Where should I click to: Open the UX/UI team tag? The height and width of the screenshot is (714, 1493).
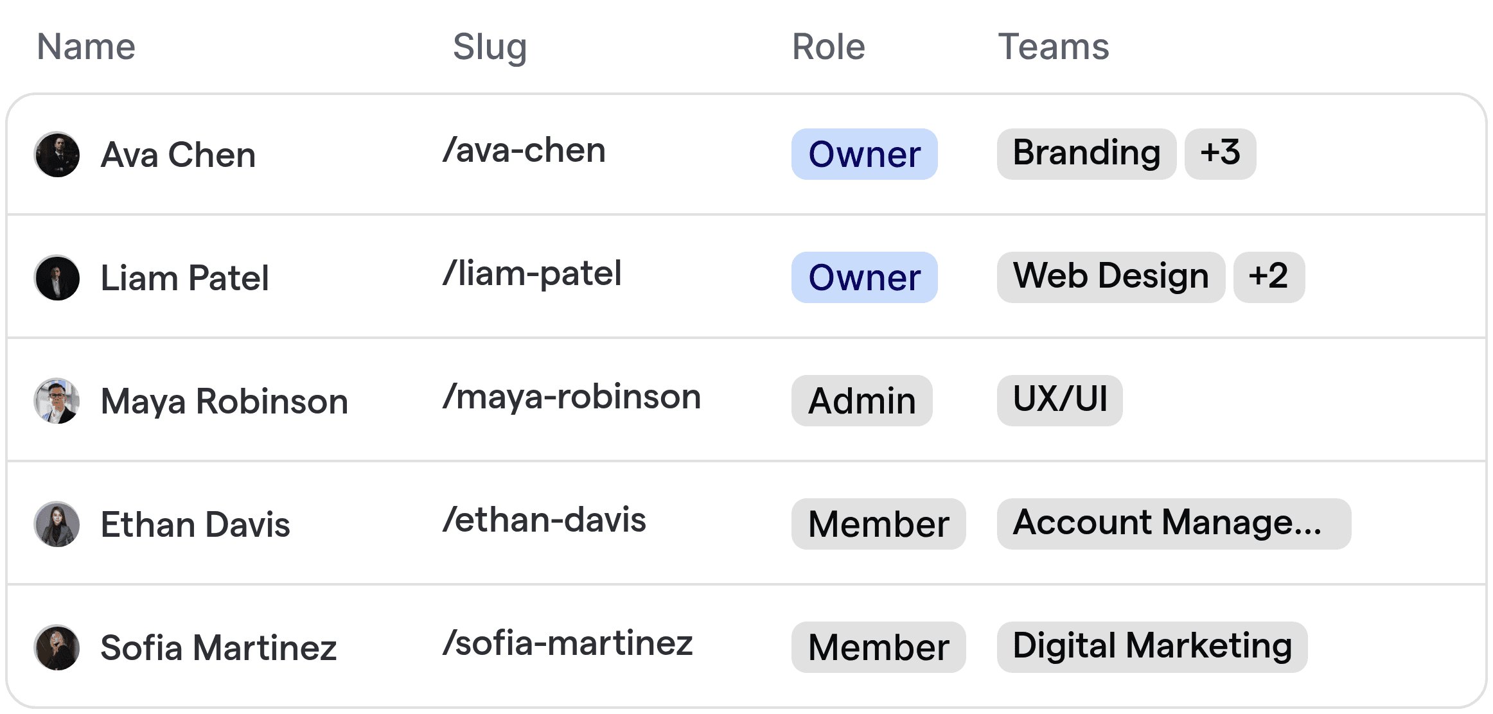pyautogui.click(x=1059, y=399)
